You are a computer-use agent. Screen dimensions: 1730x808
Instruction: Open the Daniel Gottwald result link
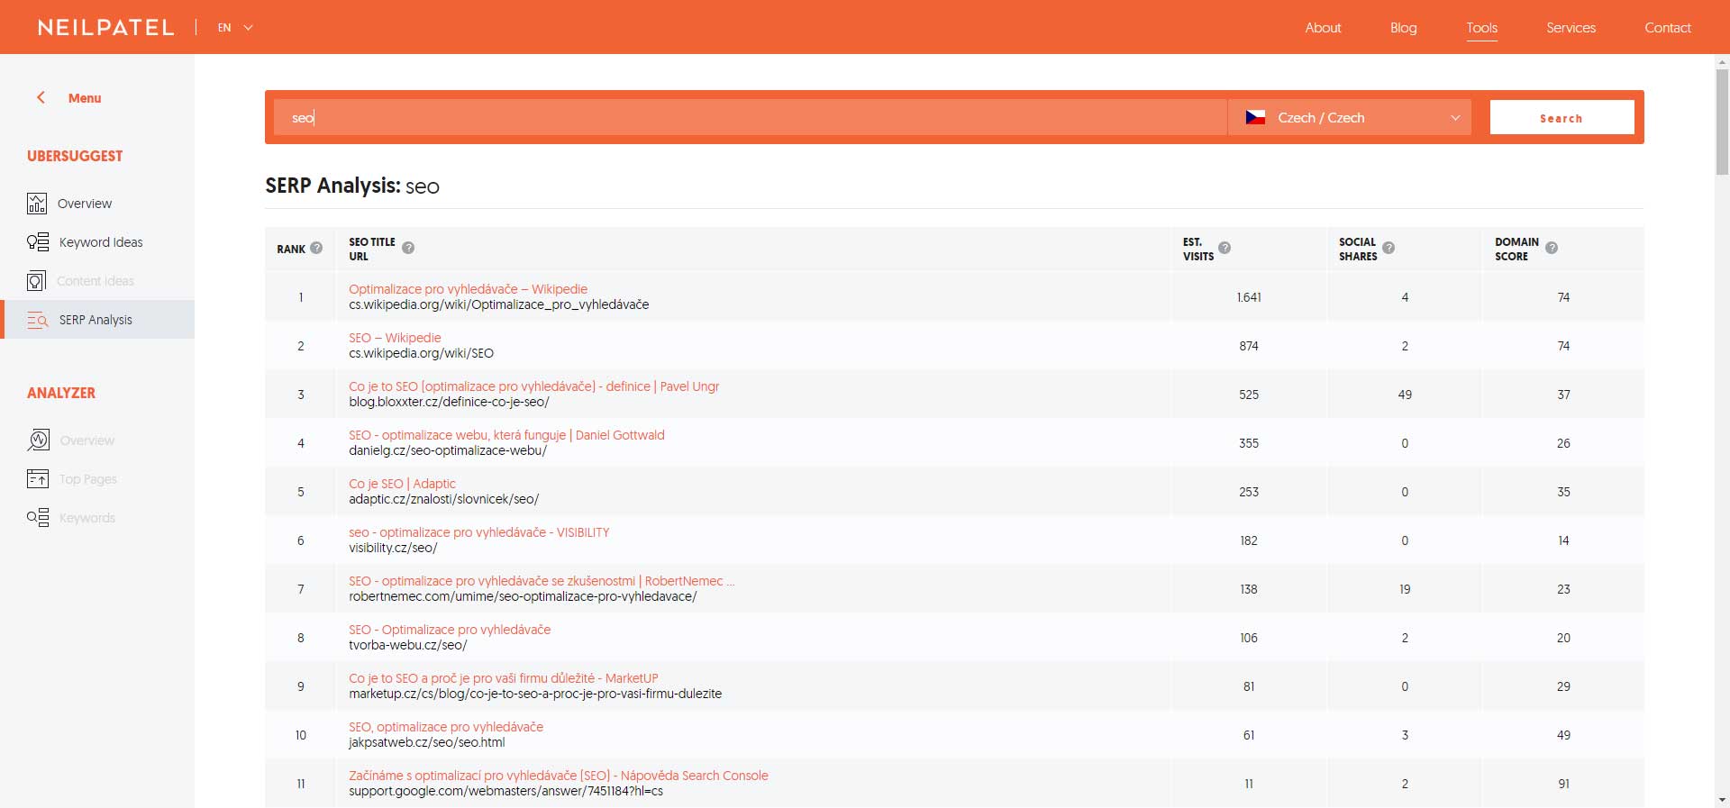[506, 435]
